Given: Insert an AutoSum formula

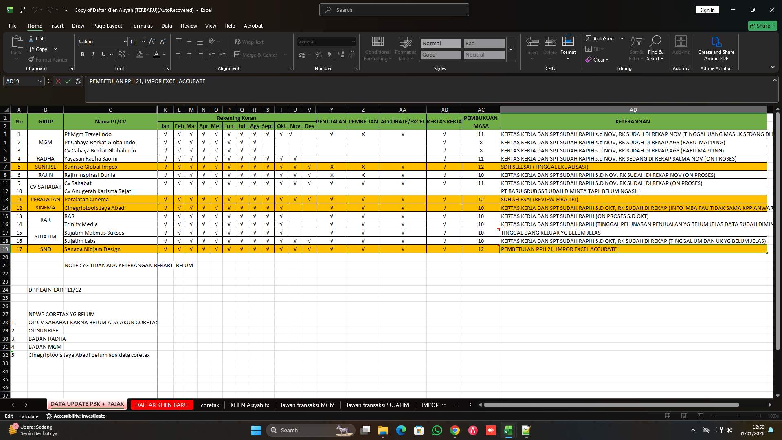Looking at the screenshot, I should click(601, 38).
